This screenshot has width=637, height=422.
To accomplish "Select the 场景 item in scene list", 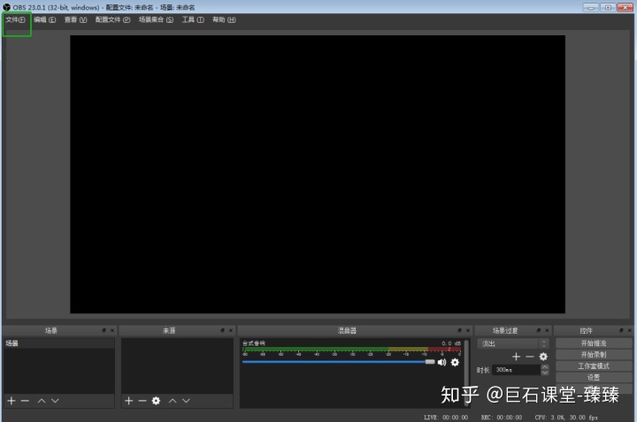I will tap(59, 343).
